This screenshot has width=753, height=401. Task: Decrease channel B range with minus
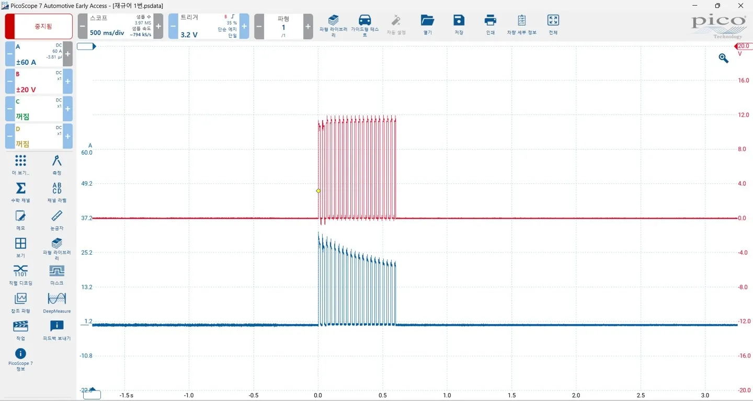point(10,82)
